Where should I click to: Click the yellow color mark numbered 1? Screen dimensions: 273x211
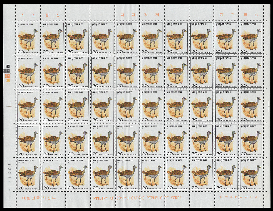[8, 80]
